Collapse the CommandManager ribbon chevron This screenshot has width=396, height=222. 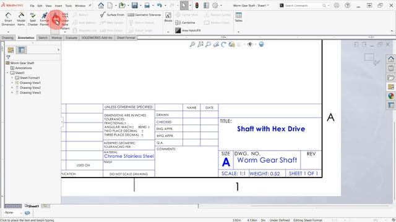pos(392,31)
